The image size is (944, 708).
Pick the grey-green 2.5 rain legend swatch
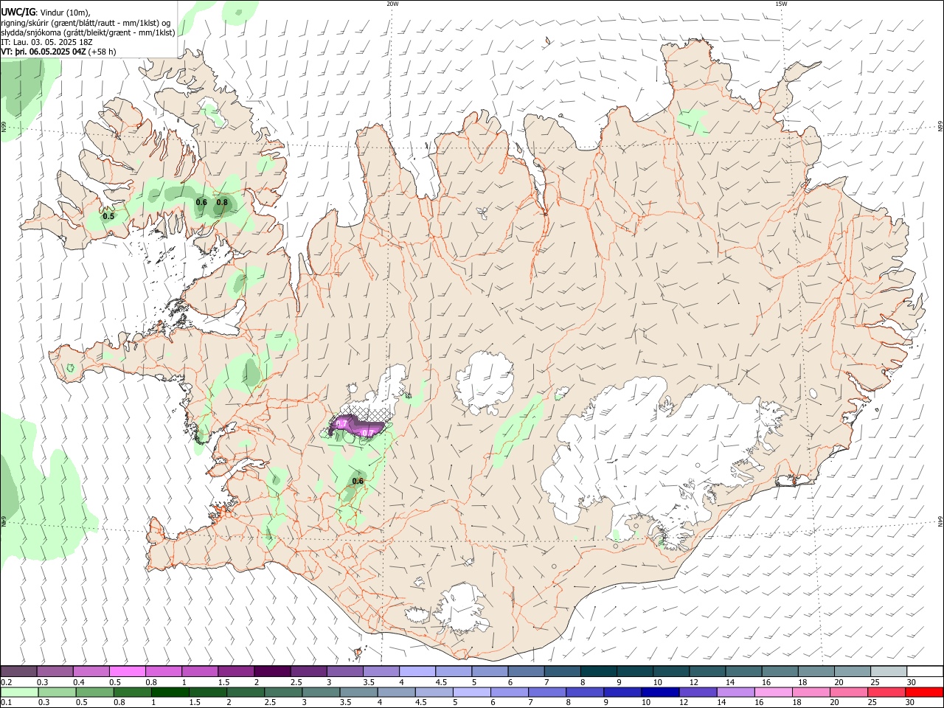pyautogui.click(x=282, y=692)
